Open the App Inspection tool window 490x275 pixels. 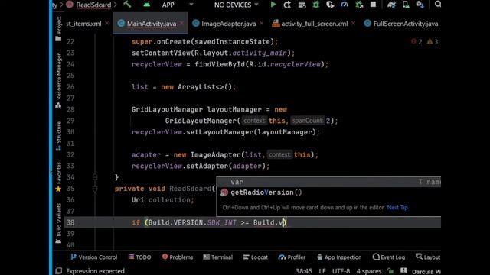click(x=339, y=257)
